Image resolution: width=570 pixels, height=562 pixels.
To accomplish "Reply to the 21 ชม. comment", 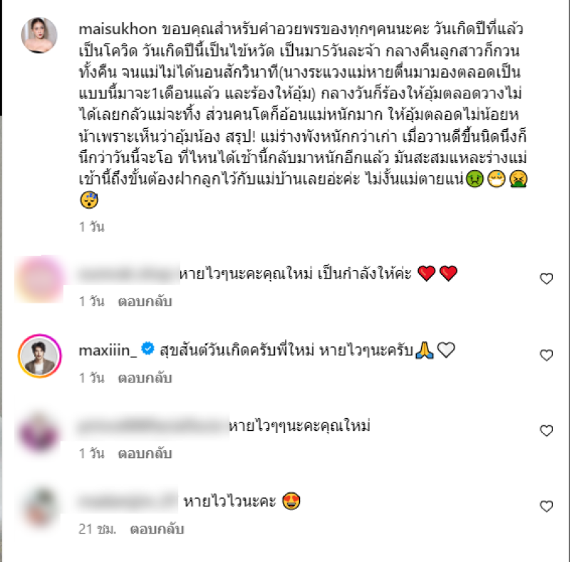I will pos(157,529).
